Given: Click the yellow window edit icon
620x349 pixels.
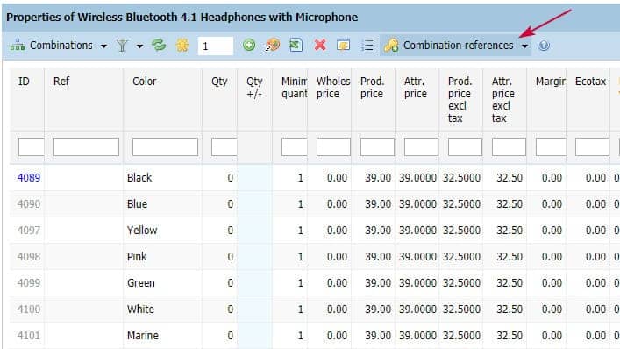Looking at the screenshot, I should 343,45.
